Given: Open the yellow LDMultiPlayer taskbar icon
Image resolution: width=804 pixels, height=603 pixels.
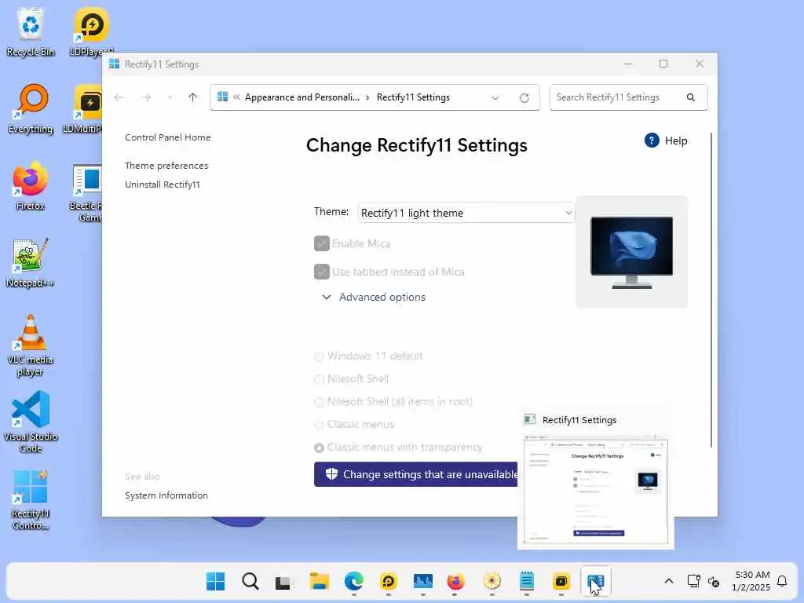Looking at the screenshot, I should [561, 582].
